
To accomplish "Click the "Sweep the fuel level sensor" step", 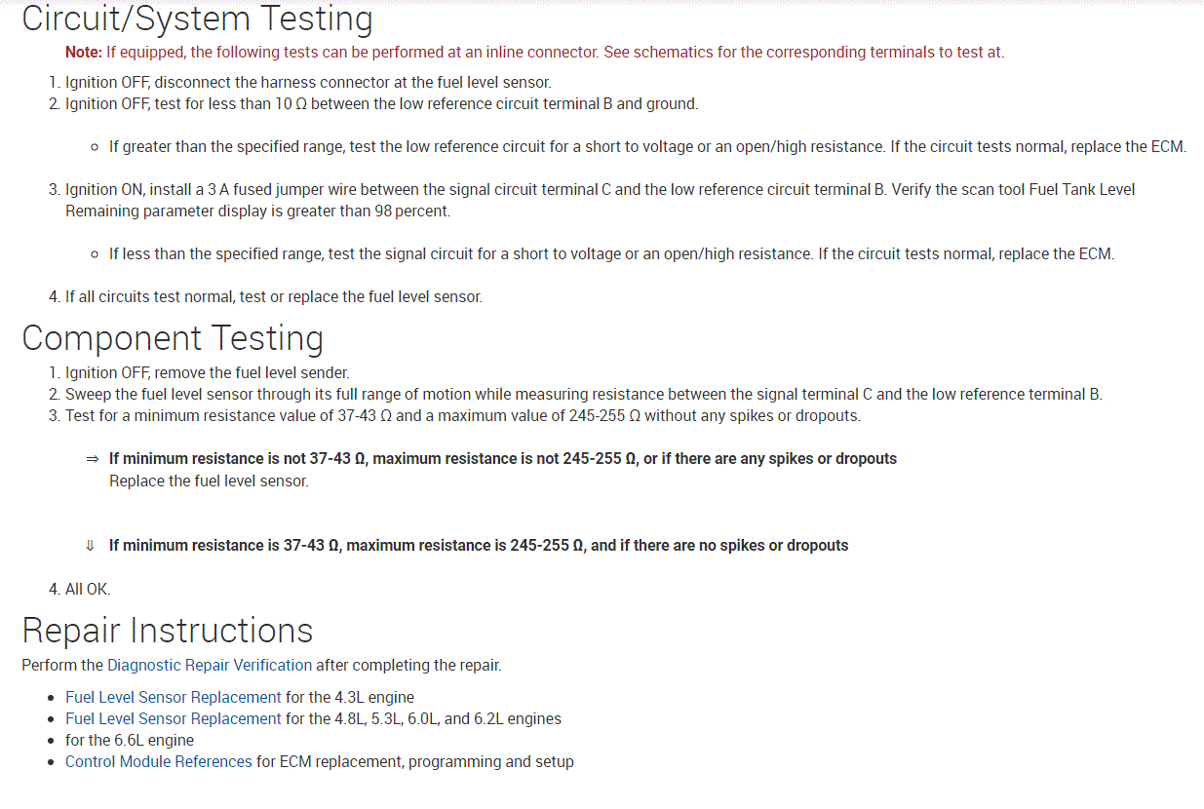I will pyautogui.click(x=583, y=395).
